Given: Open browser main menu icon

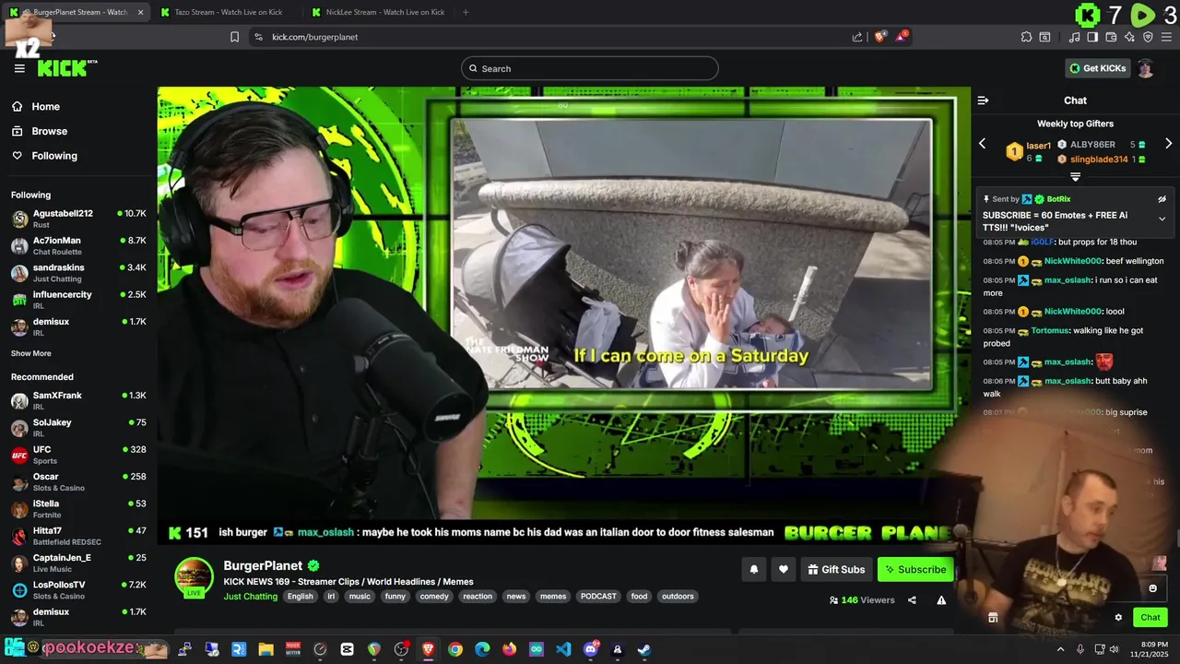Looking at the screenshot, I should pos(1167,37).
